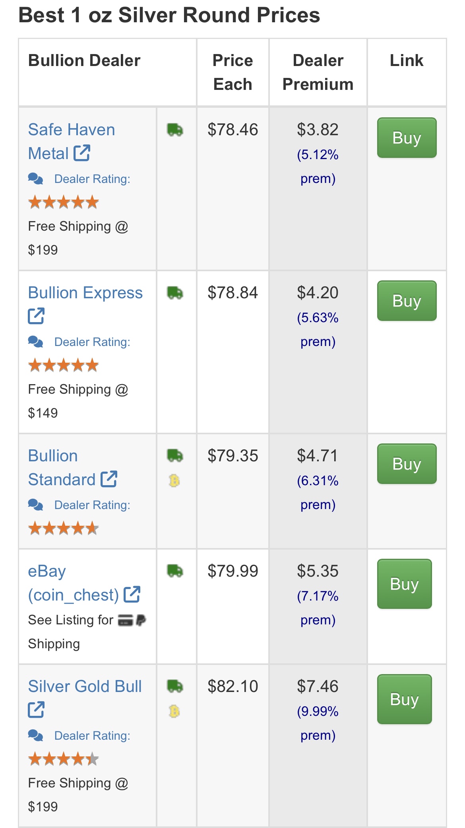This screenshot has width=465, height=828.
Task: Click the Silver Gold Bull star rating
Action: 64,759
